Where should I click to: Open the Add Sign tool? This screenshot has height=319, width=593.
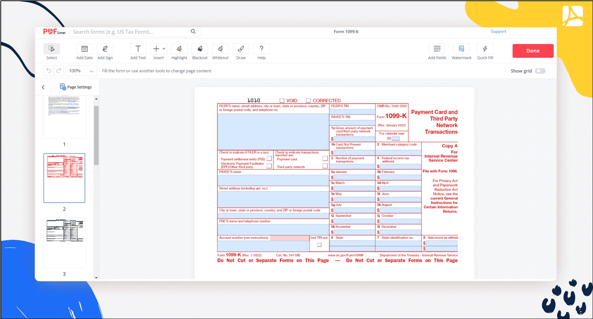[x=105, y=49]
